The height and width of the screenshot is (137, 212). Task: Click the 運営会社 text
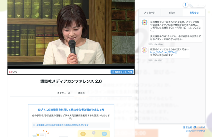[x=188, y=127]
